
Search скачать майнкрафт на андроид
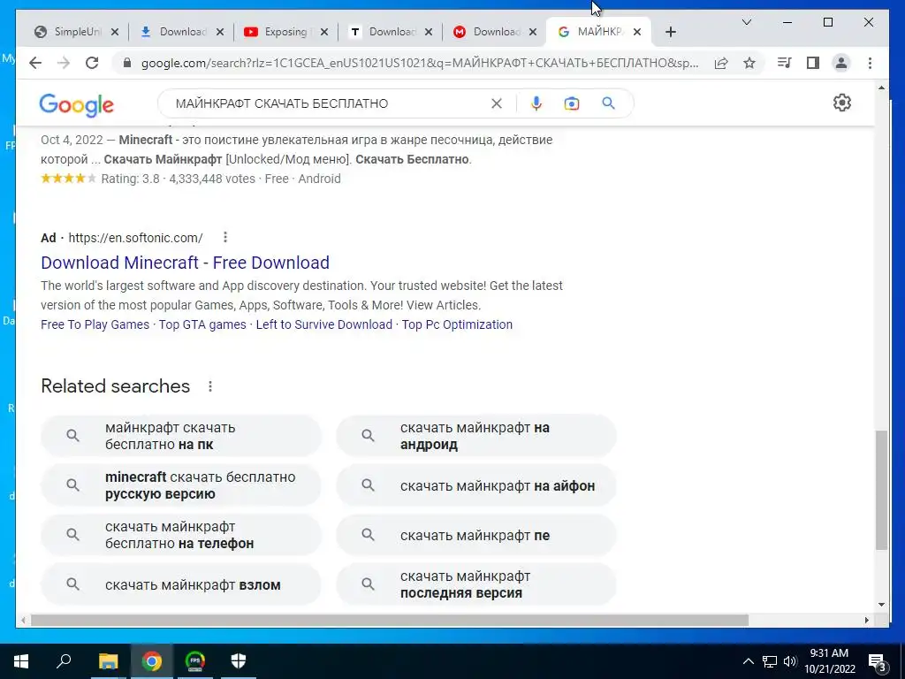(x=476, y=436)
